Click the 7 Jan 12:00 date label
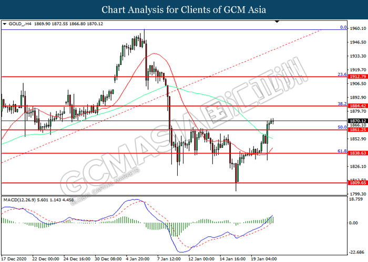368x262 pixels. pos(169,259)
